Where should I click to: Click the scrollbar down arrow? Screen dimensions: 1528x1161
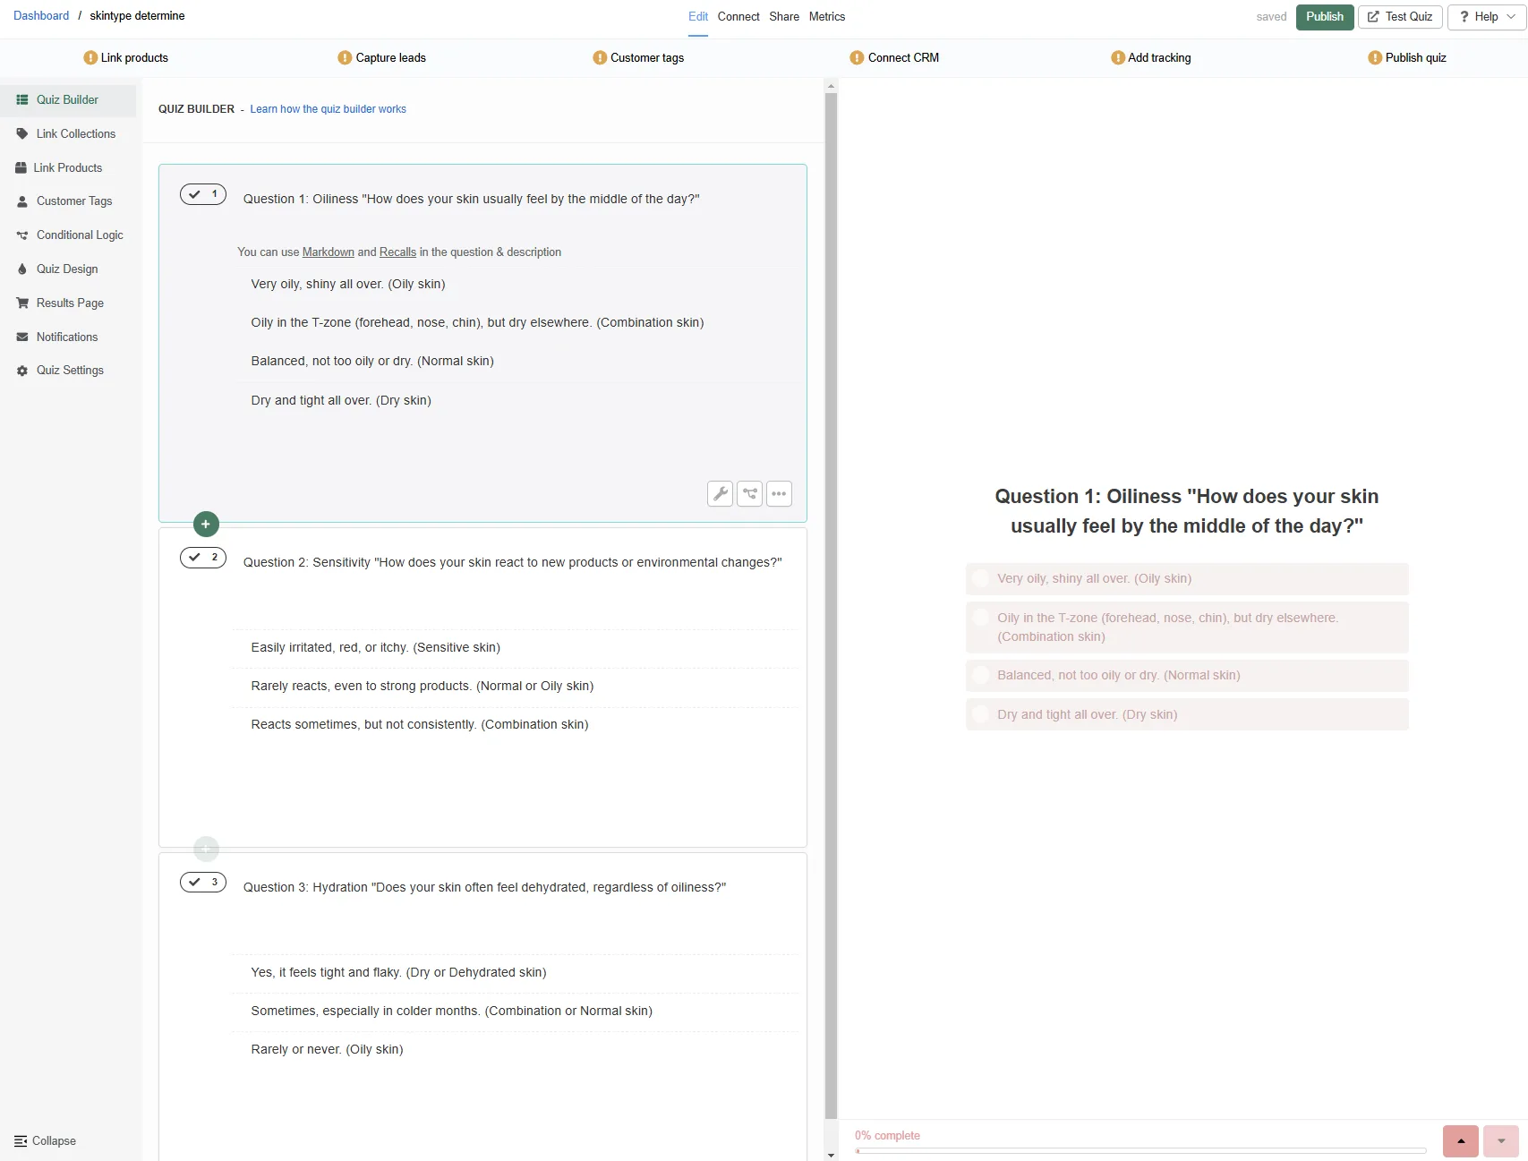click(x=831, y=1155)
